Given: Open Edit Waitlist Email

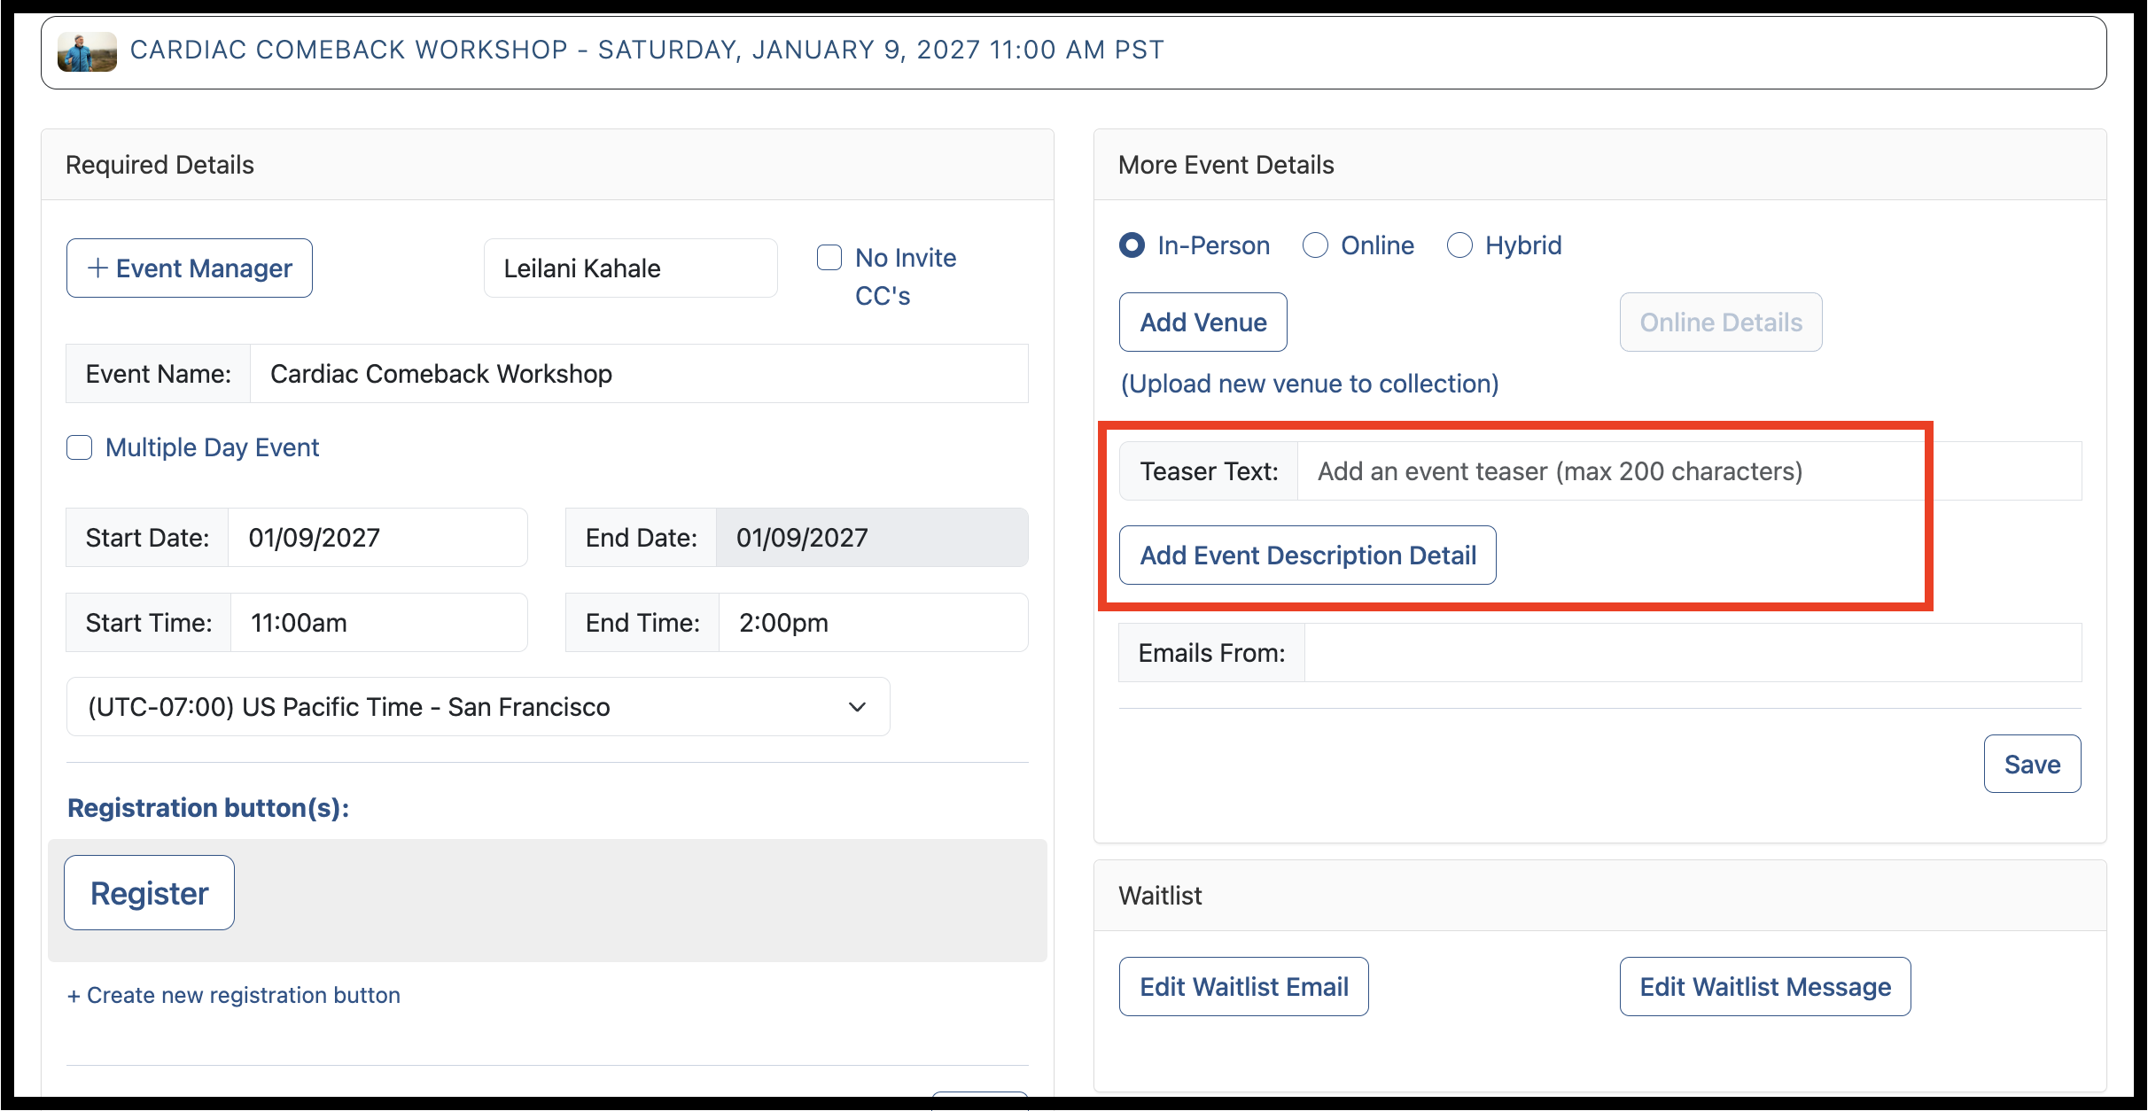Looking at the screenshot, I should [1244, 987].
